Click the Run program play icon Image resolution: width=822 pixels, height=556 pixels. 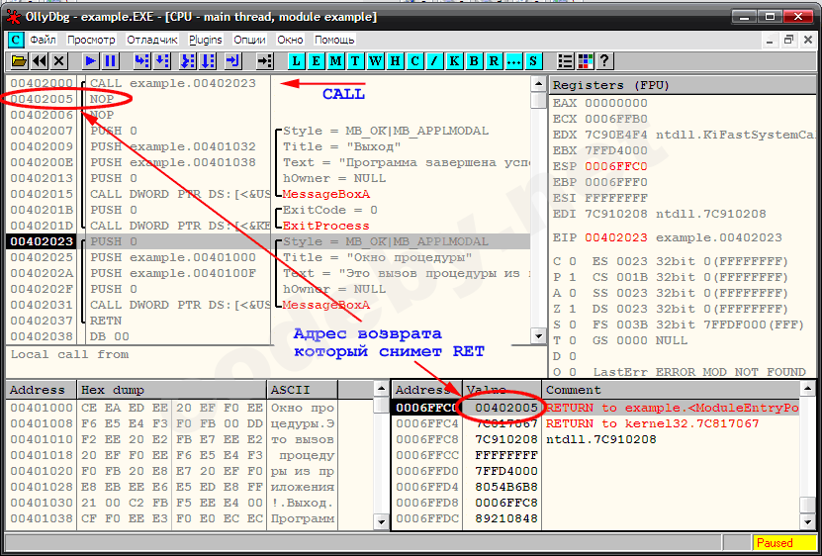[90, 61]
